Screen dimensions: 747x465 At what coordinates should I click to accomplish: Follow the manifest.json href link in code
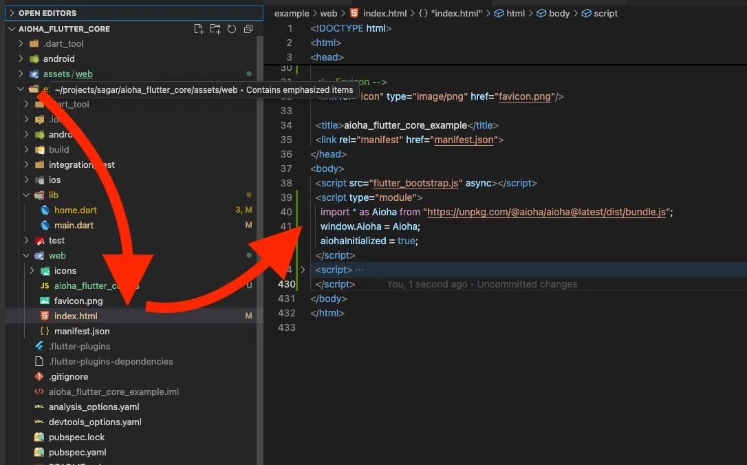click(x=464, y=140)
